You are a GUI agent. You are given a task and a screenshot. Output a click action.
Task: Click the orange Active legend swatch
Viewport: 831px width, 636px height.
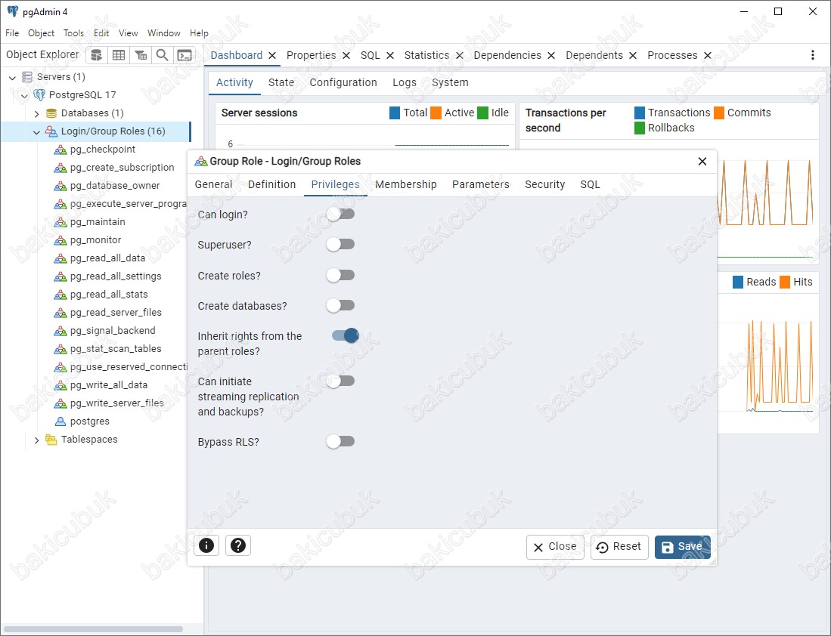tap(436, 113)
